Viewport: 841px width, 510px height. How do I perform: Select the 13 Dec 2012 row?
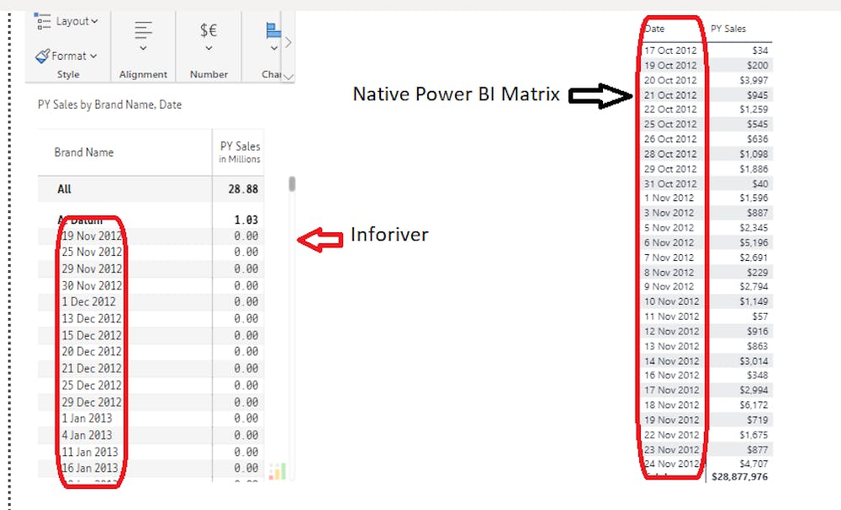[x=151, y=319]
